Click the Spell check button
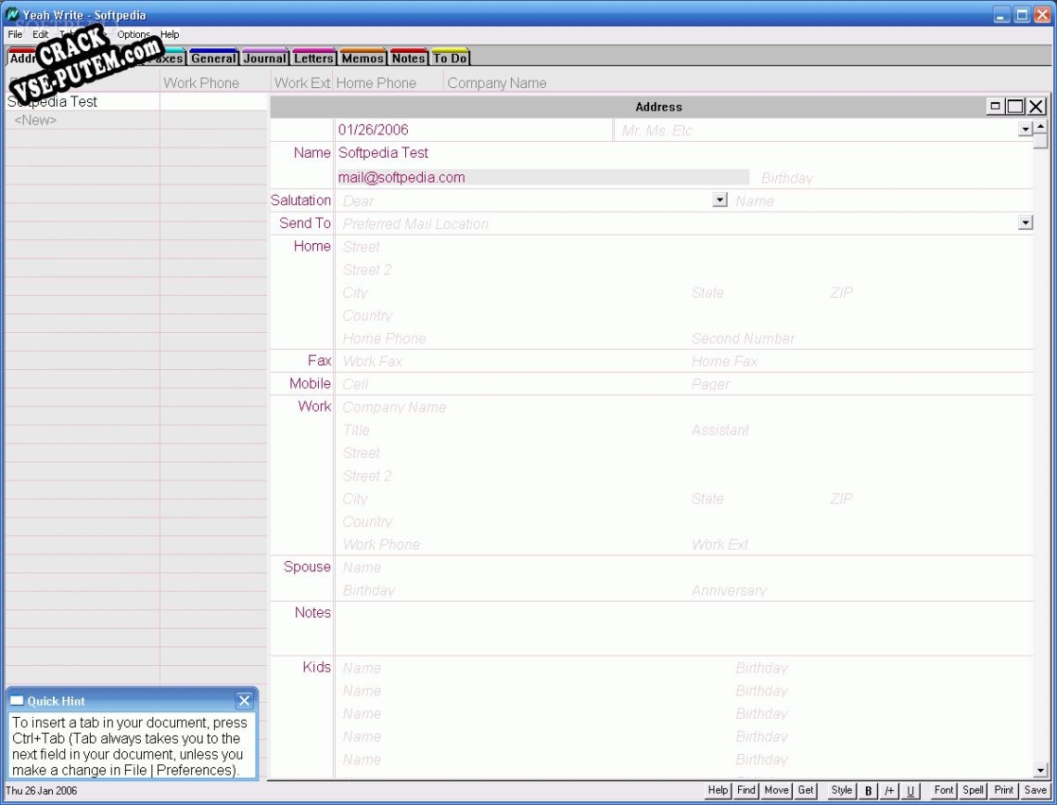 pos(973,790)
